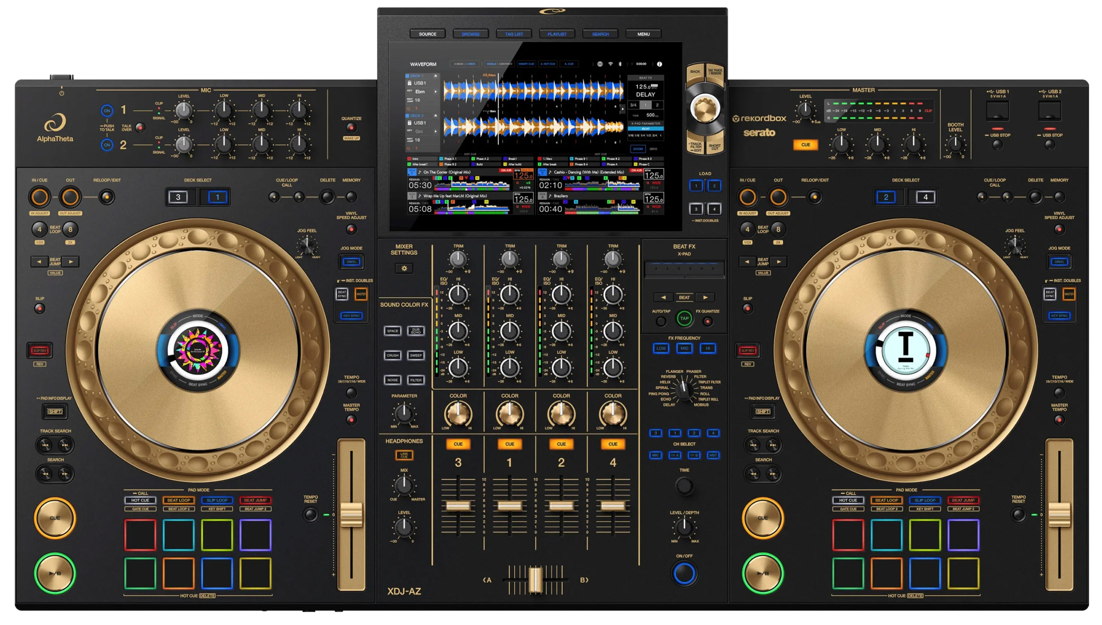
Task: Toggle left deck Slip button
Action: click(40, 308)
